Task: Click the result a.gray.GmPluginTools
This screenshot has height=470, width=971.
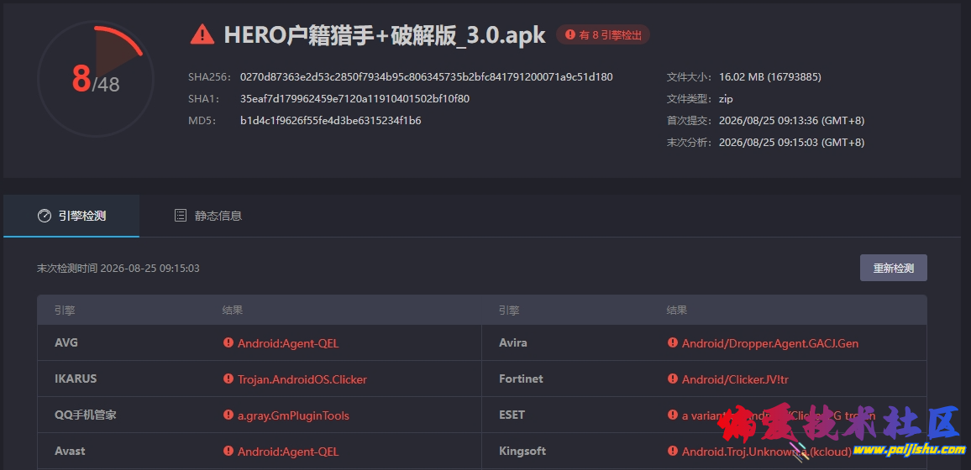Action: click(293, 415)
